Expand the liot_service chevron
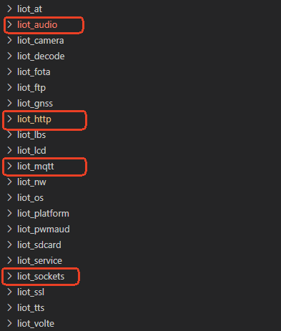 point(9,260)
